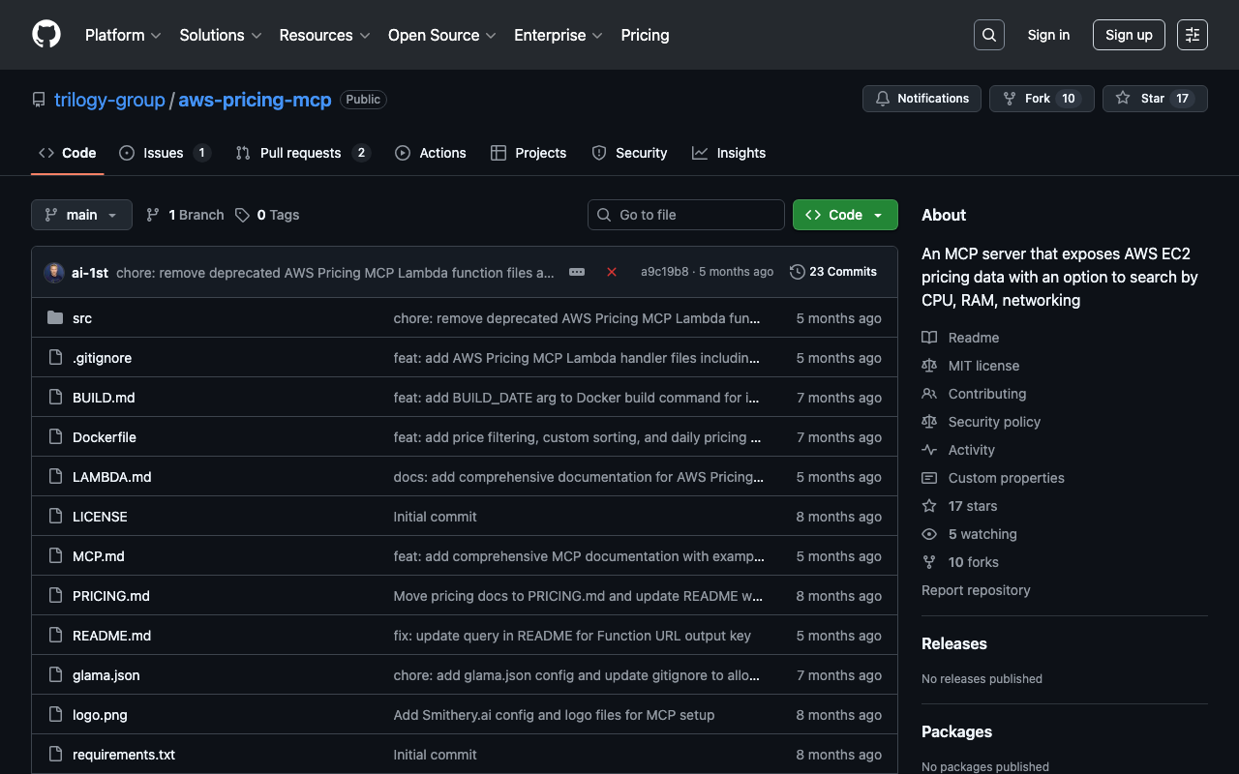The image size is (1239, 774).
Task: Open the search magnifier icon
Action: [x=988, y=35]
